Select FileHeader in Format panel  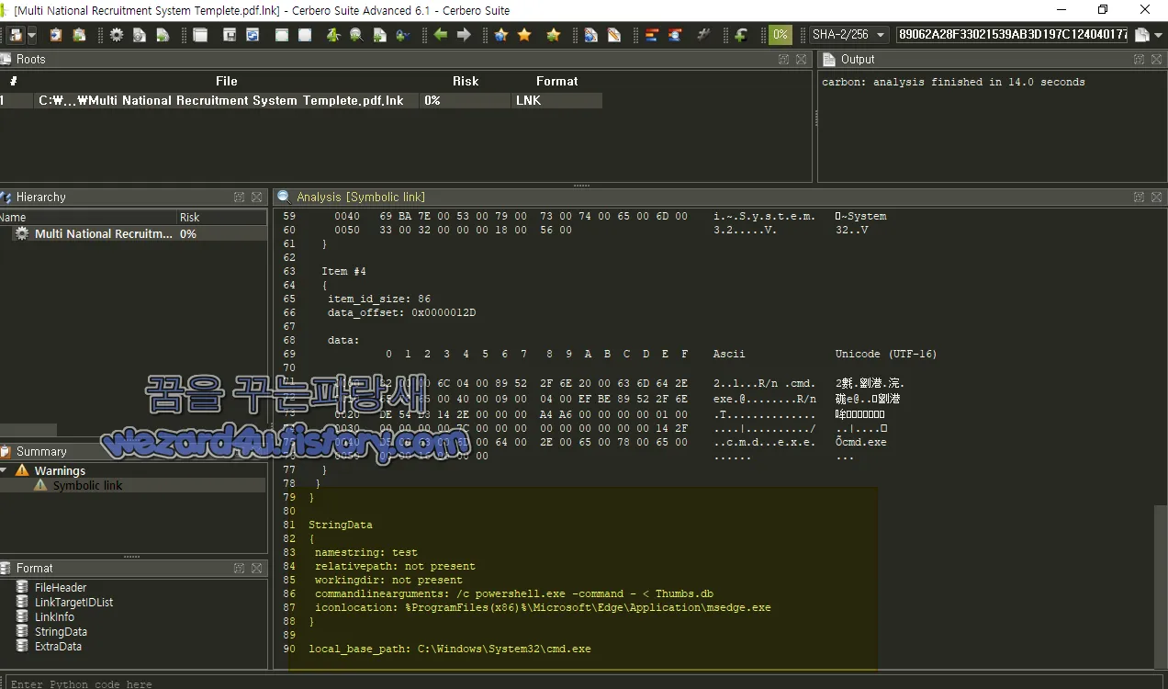click(61, 587)
